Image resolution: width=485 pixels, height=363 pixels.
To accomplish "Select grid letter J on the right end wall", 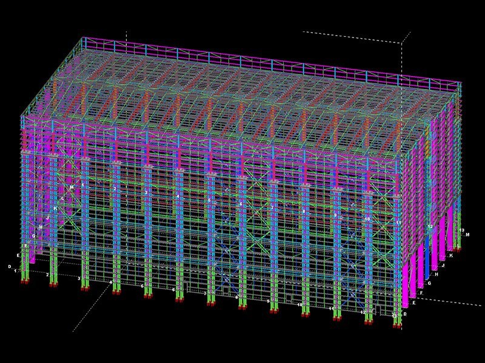I will pos(444,265).
